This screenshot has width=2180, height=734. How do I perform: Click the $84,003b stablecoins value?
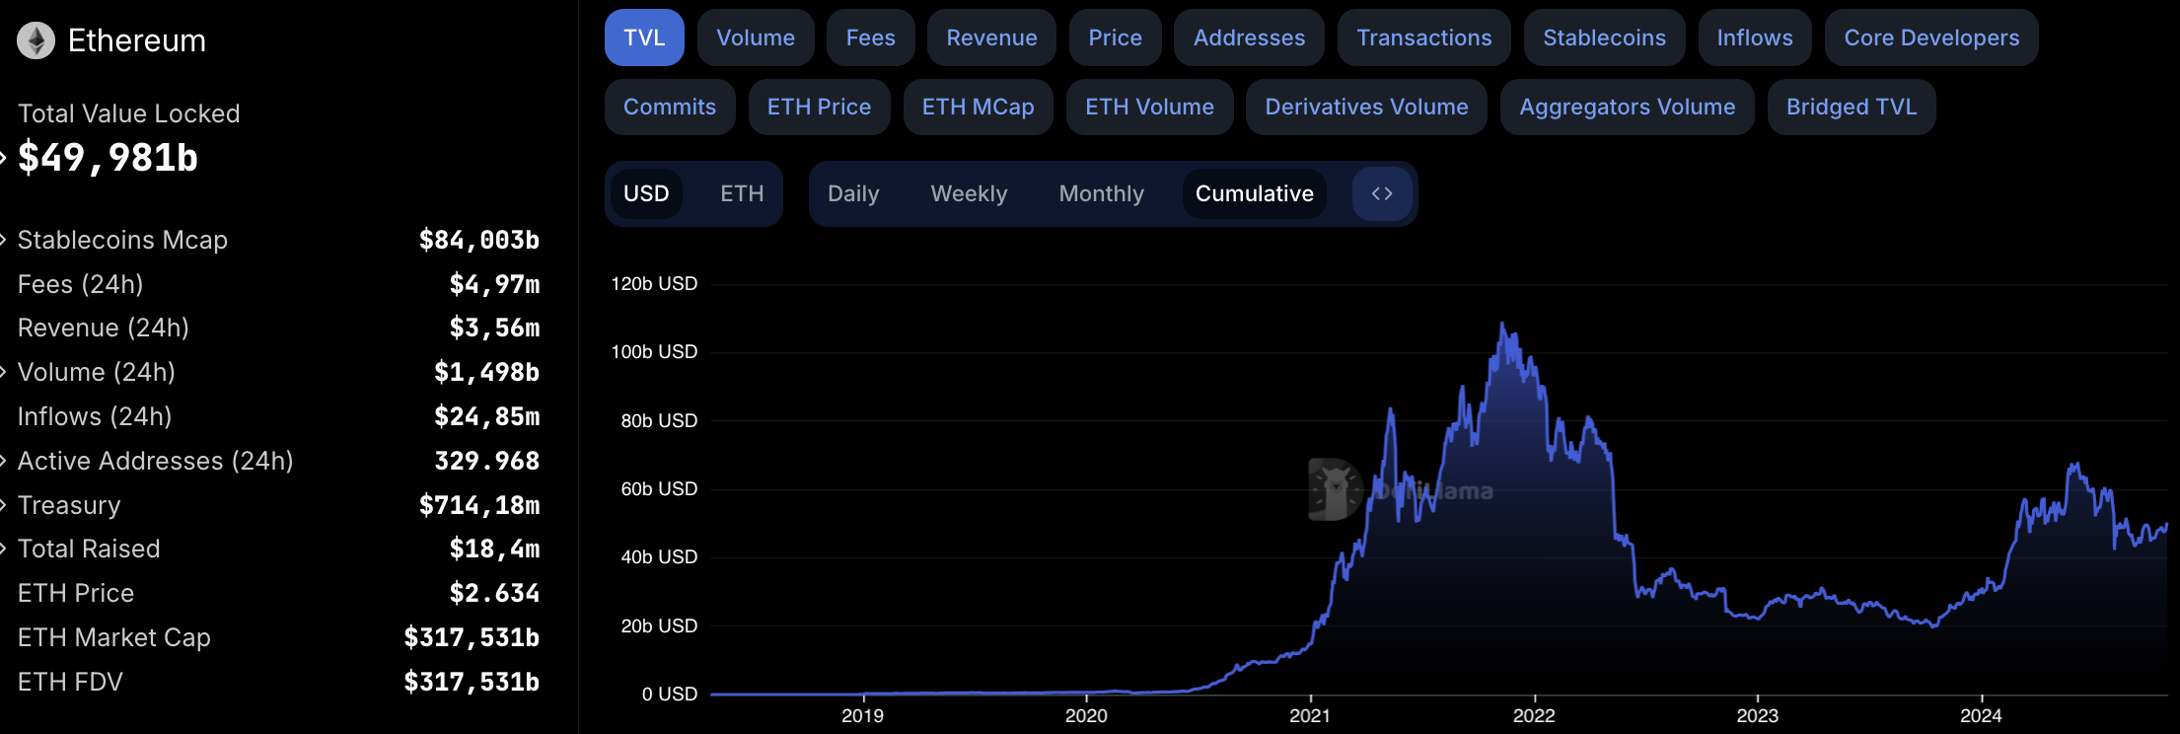coord(479,240)
